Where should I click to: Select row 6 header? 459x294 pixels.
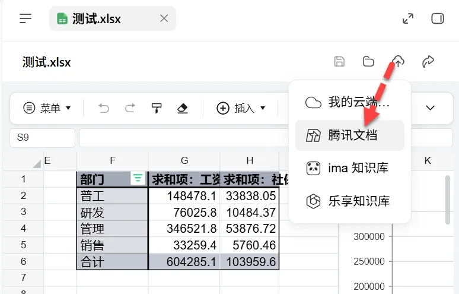[23, 261]
